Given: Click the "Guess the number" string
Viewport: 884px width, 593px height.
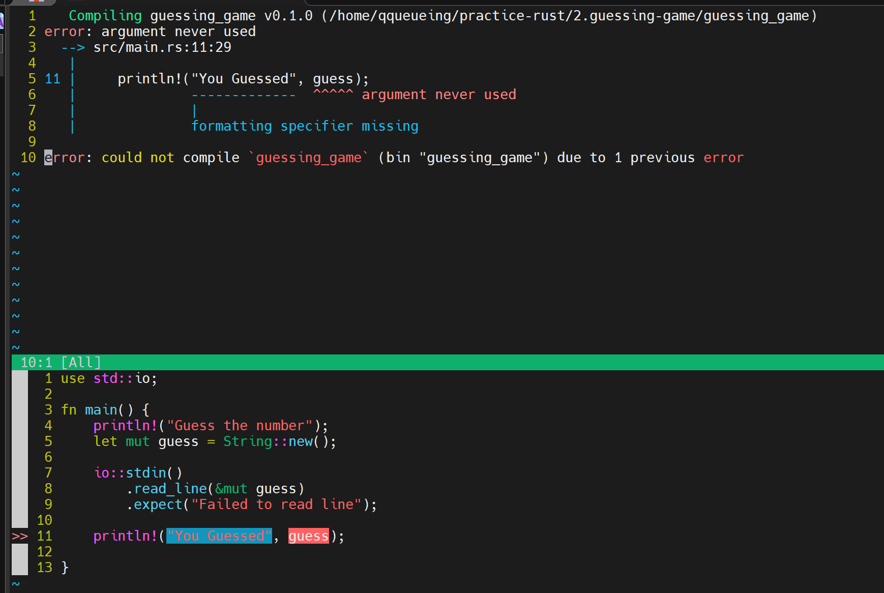Looking at the screenshot, I should pos(240,426).
